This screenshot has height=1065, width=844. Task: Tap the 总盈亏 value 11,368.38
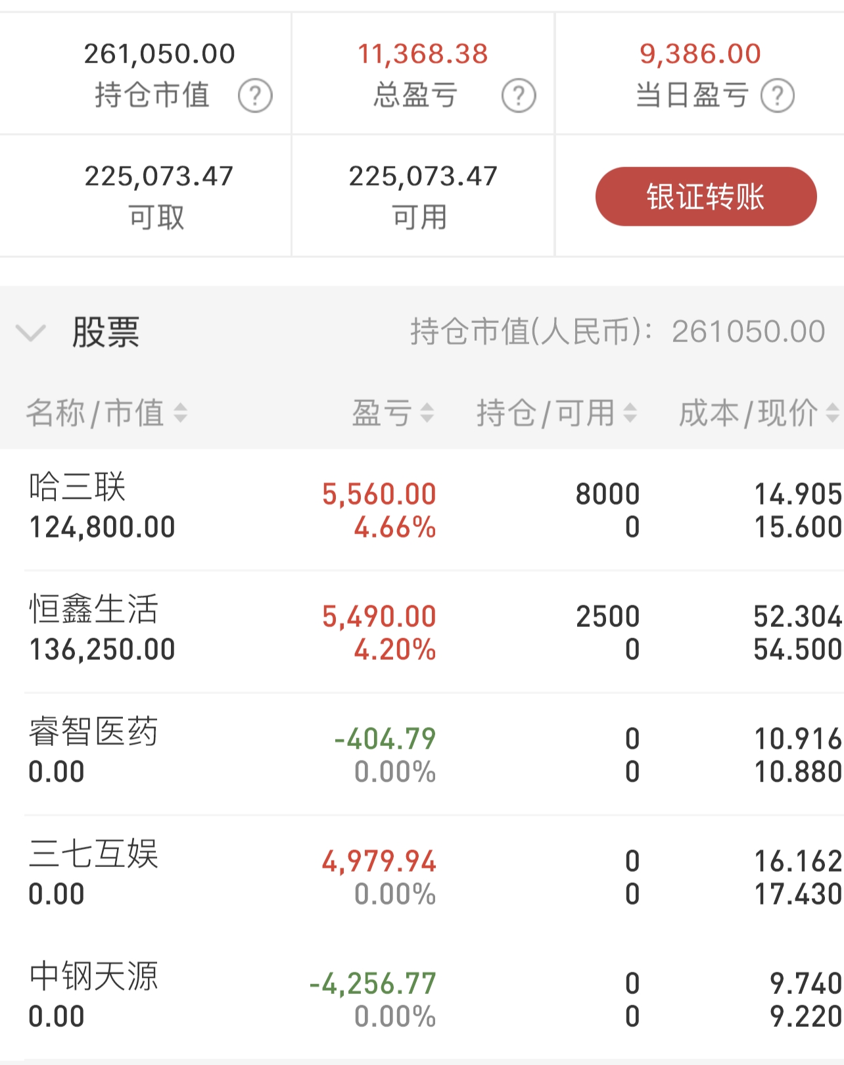point(423,54)
